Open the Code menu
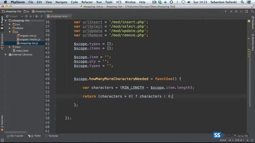The width and height of the screenshot is (255, 143). 75,2
